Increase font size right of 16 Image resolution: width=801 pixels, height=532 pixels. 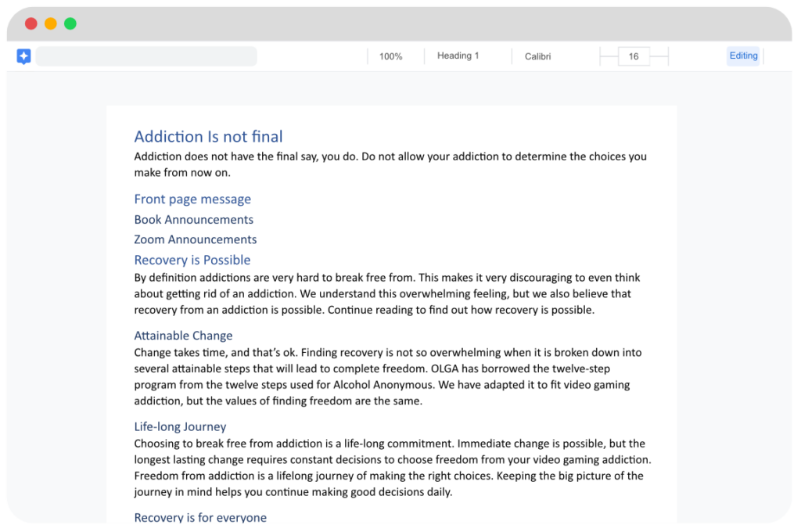(659, 56)
